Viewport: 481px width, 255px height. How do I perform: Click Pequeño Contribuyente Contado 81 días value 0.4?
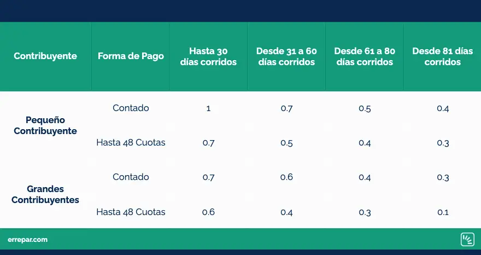tap(443, 108)
